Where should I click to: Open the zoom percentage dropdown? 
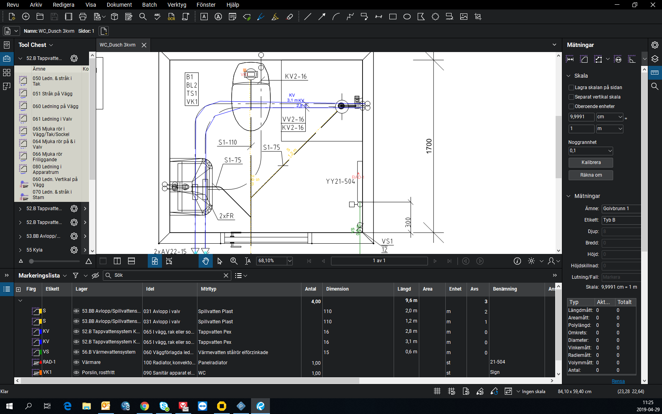pos(290,261)
